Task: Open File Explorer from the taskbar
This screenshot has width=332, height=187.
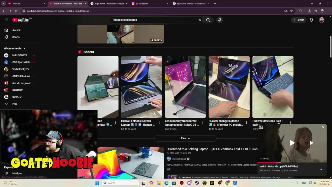Action: pyautogui.click(x=159, y=183)
